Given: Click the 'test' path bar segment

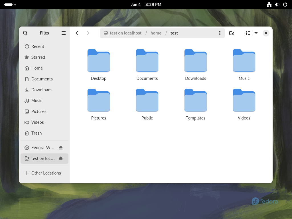Looking at the screenshot, I should click(x=174, y=33).
